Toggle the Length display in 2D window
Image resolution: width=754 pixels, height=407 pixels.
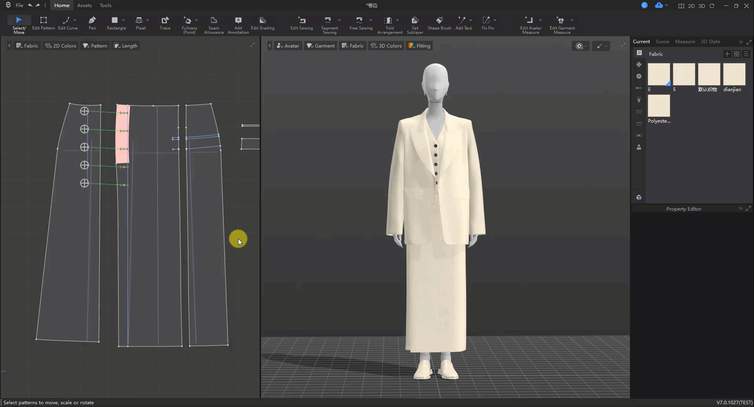pyautogui.click(x=126, y=46)
